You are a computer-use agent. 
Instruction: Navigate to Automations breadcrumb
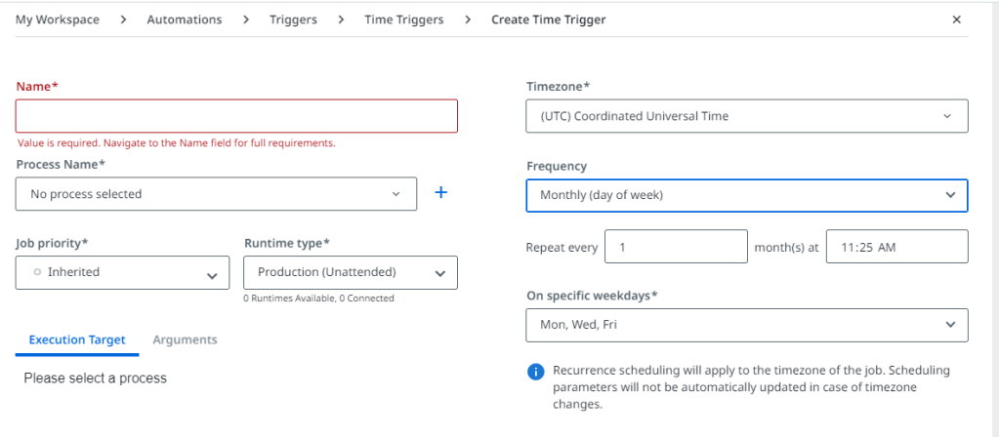(x=184, y=20)
